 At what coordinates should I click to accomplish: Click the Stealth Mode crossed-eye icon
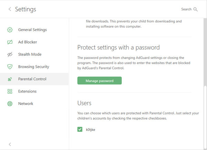click(x=10, y=54)
